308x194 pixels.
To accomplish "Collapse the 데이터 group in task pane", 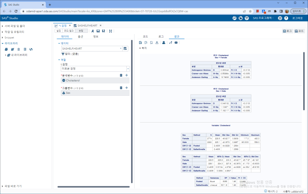I will click(x=59, y=43).
